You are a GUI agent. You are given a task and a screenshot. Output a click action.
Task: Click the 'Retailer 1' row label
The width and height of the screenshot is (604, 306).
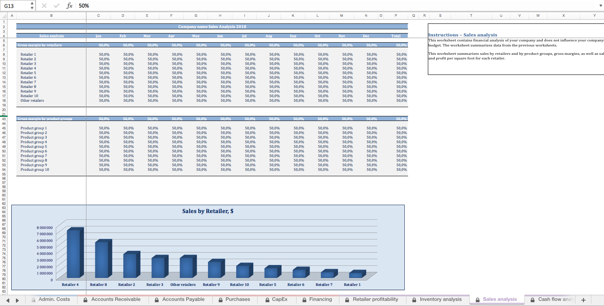(x=29, y=54)
